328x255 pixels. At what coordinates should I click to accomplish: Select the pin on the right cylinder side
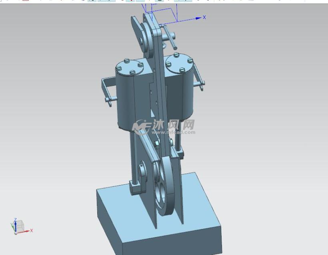point(199,83)
